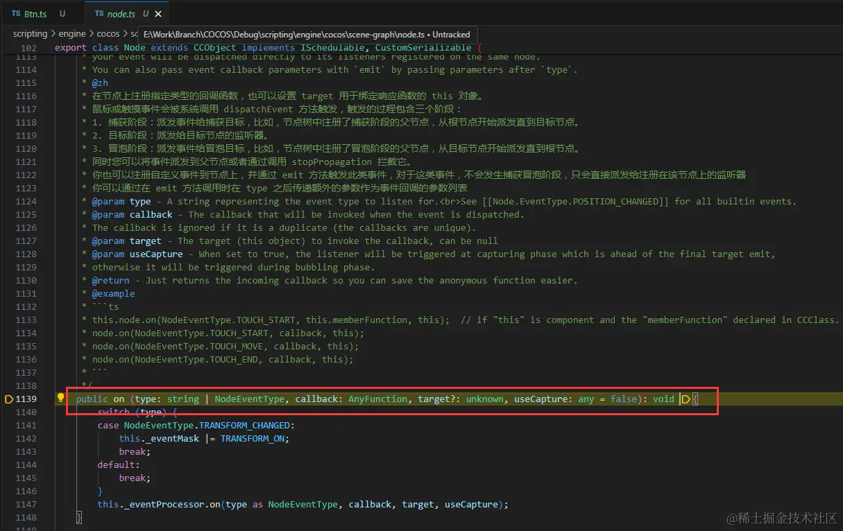Image resolution: width=843 pixels, height=531 pixels.
Task: Click the unknown type of target parameter
Action: pos(484,399)
